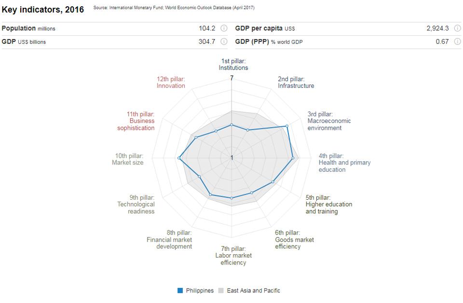Select 9th pillar: Technological readiness label
Screen dimensions: 463x303
point(136,204)
